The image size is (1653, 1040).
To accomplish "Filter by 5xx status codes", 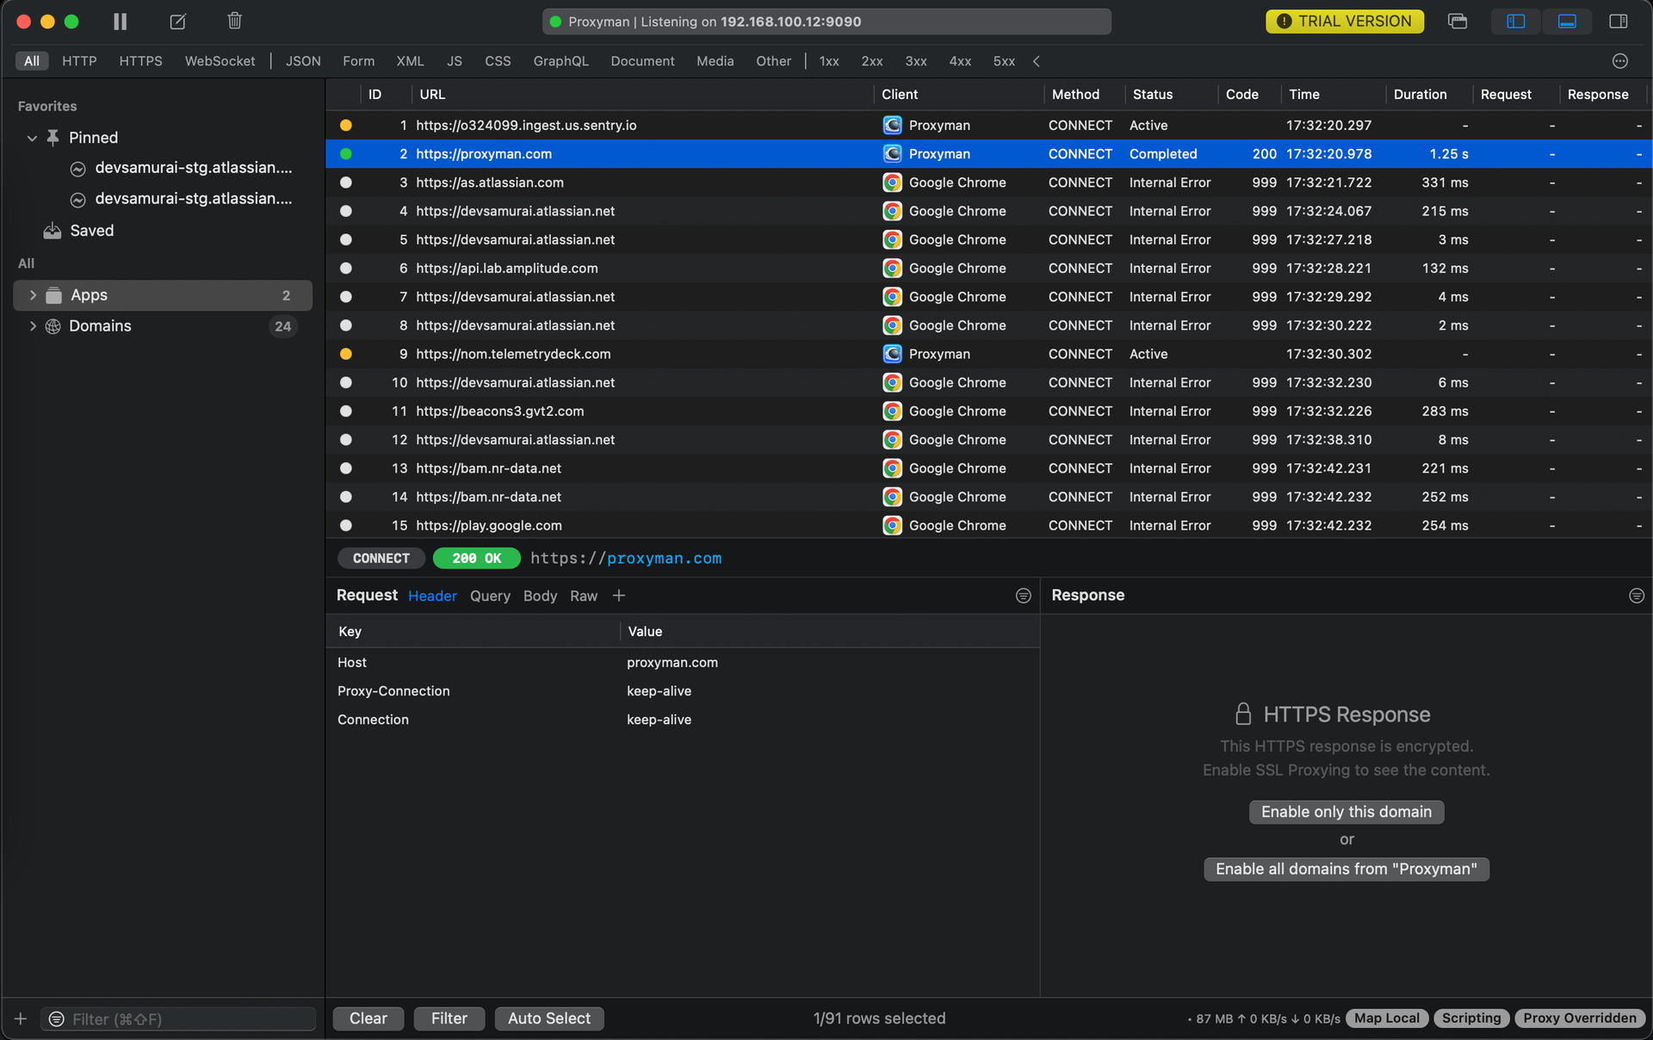I will click(x=1004, y=61).
